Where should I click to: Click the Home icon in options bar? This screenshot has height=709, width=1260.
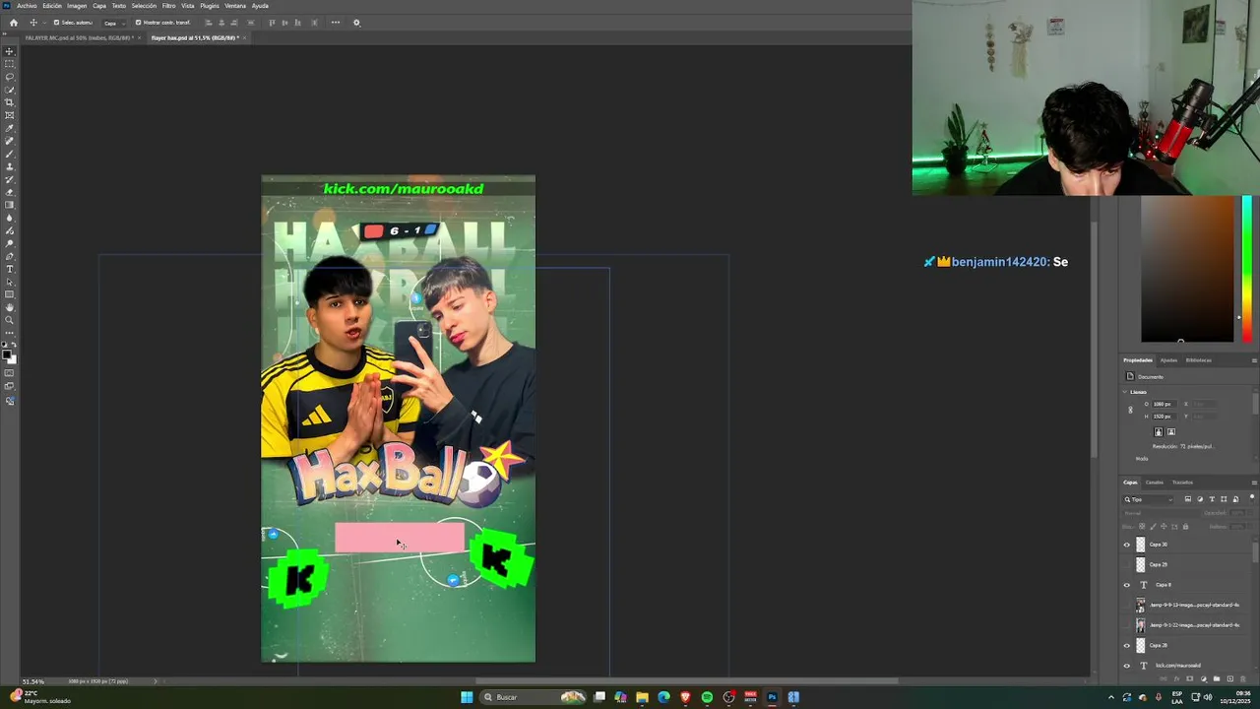13,23
